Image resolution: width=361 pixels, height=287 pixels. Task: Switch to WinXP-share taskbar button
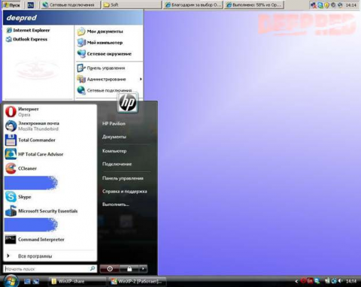pyautogui.click(x=77, y=281)
